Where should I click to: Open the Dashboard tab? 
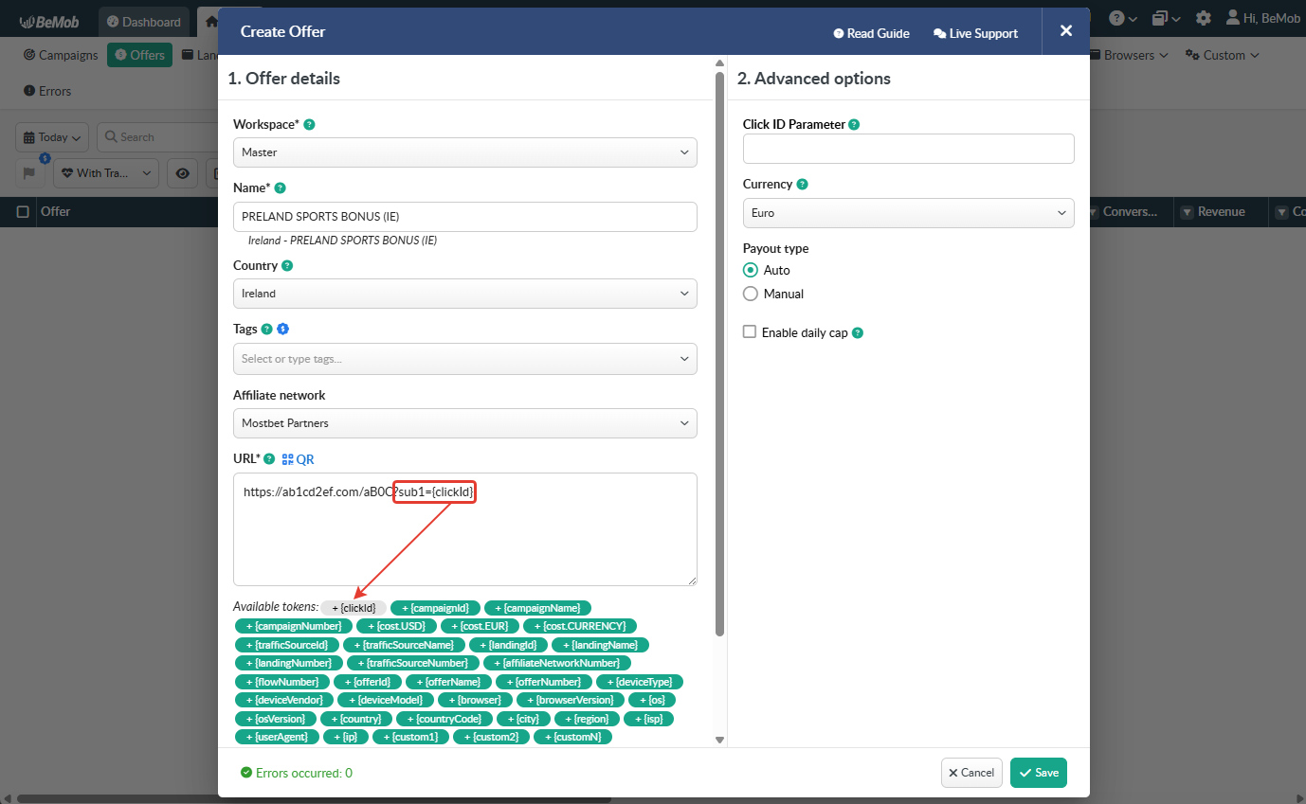[143, 22]
